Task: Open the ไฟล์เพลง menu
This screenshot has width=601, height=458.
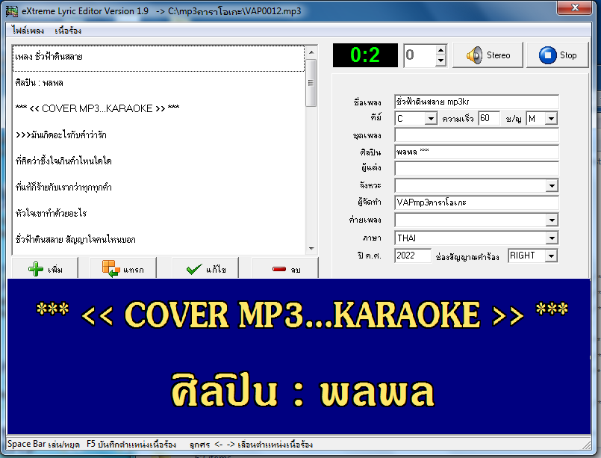Action: [28, 31]
